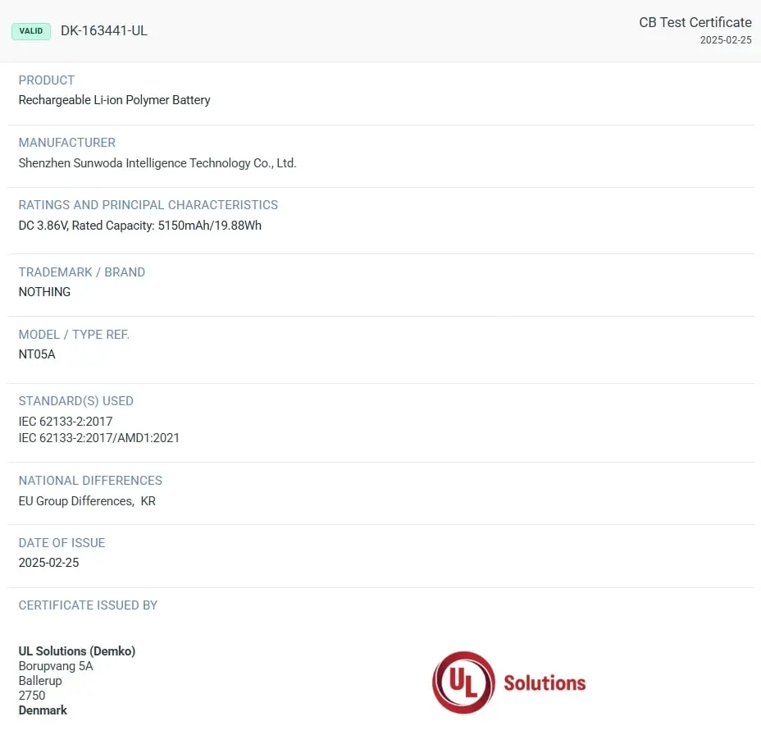
Task: Select model number NT05A
Action: (37, 354)
